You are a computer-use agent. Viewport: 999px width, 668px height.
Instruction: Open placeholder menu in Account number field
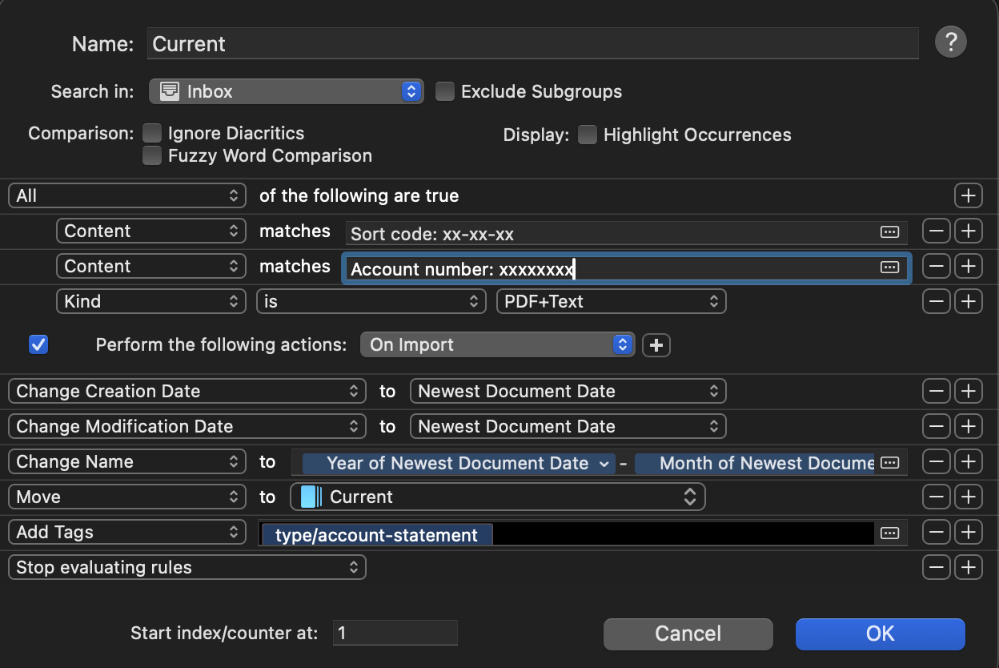tap(889, 268)
